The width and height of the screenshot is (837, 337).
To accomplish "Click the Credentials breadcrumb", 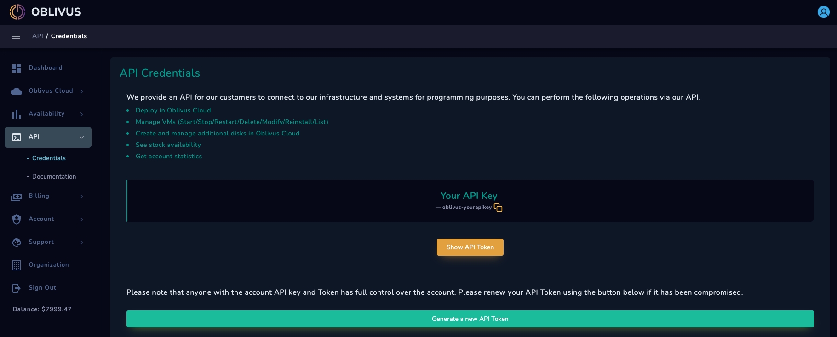I will coord(69,36).
